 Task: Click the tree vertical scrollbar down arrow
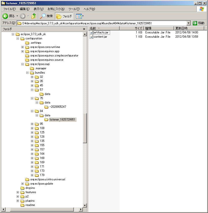point(85,205)
